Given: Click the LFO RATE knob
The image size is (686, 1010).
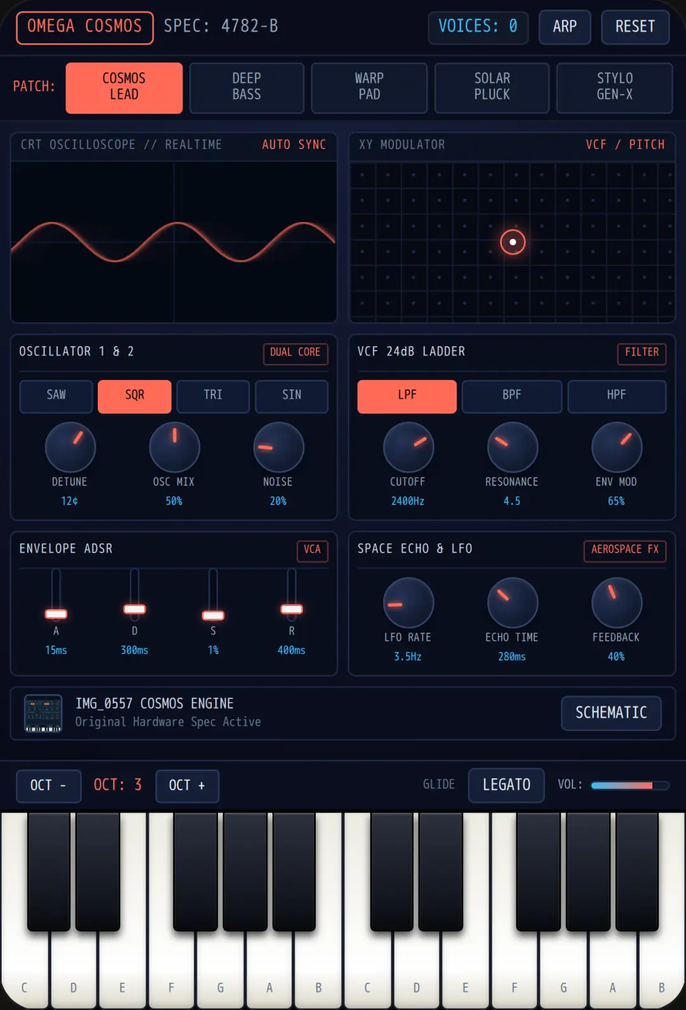Looking at the screenshot, I should (408, 603).
